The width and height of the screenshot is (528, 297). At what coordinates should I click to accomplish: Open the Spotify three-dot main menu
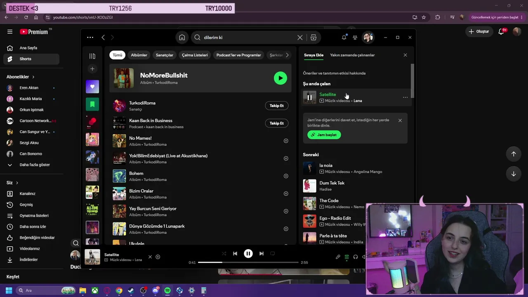(x=90, y=38)
